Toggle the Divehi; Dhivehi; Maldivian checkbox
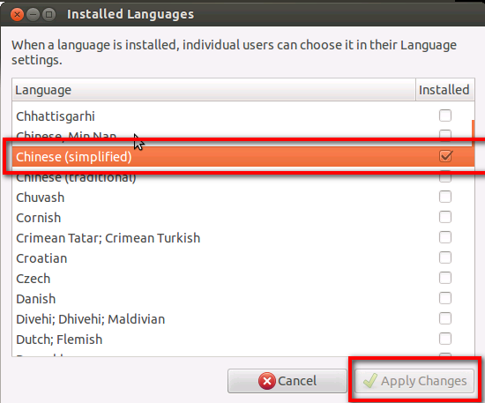485x403 pixels. click(445, 318)
